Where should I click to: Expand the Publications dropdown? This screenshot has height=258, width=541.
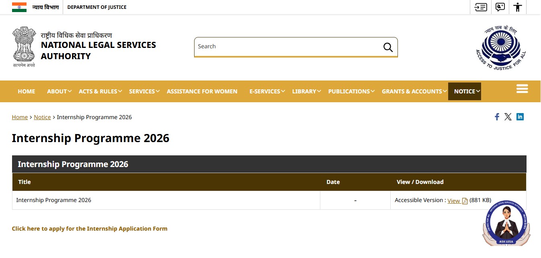click(351, 91)
